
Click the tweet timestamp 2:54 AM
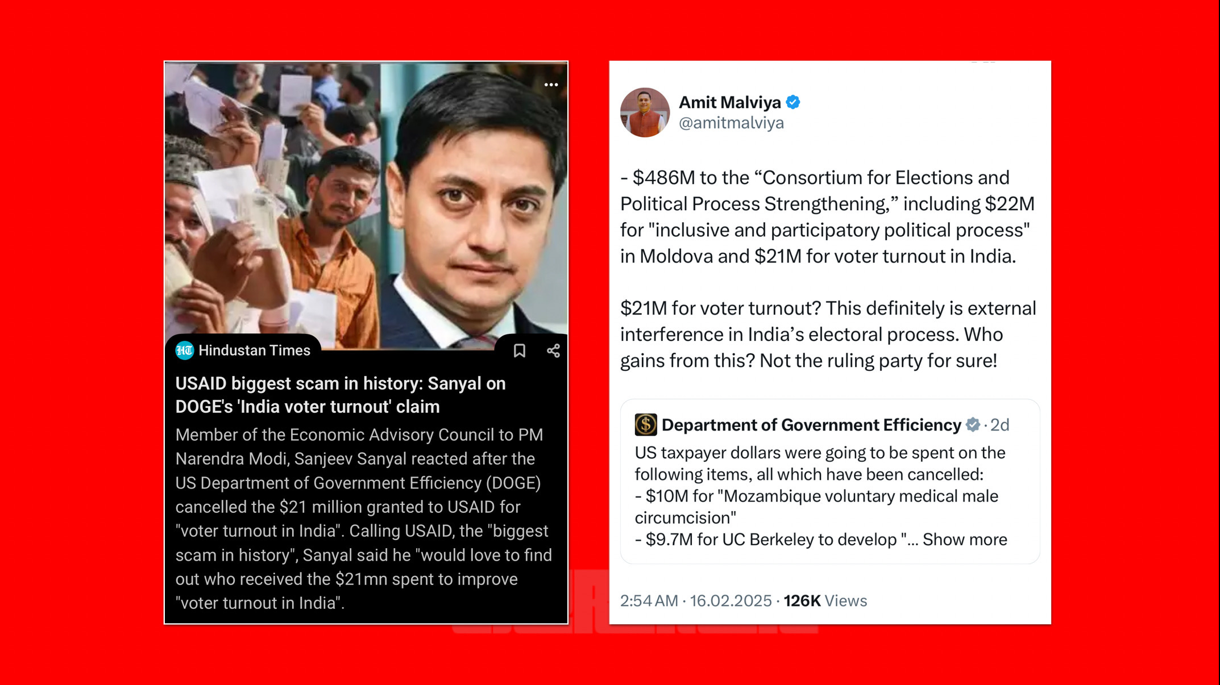(649, 601)
